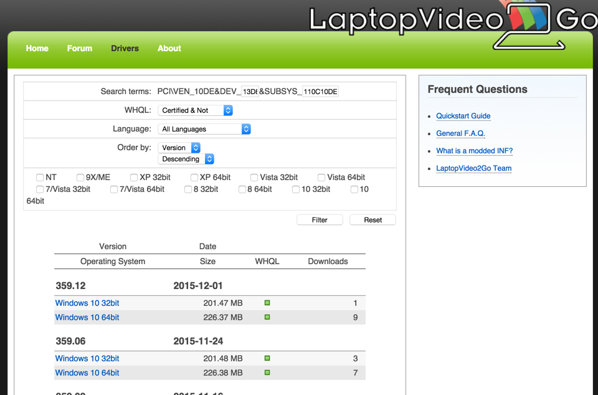The width and height of the screenshot is (598, 395).
Task: Expand the Descending sort order dropdown
Action: [x=186, y=159]
